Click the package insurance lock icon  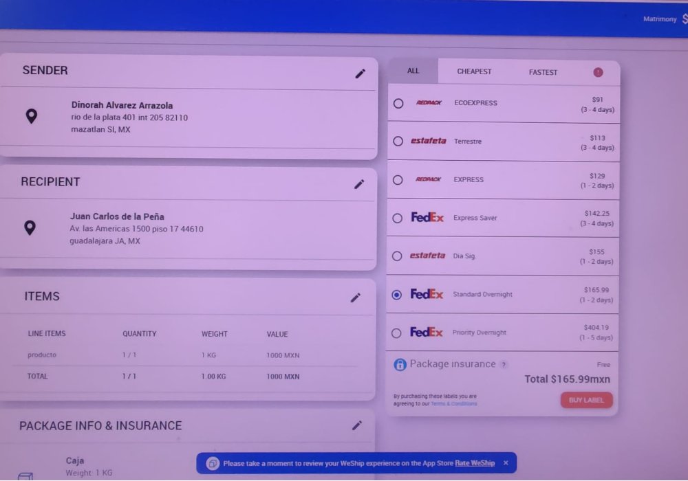pyautogui.click(x=400, y=364)
